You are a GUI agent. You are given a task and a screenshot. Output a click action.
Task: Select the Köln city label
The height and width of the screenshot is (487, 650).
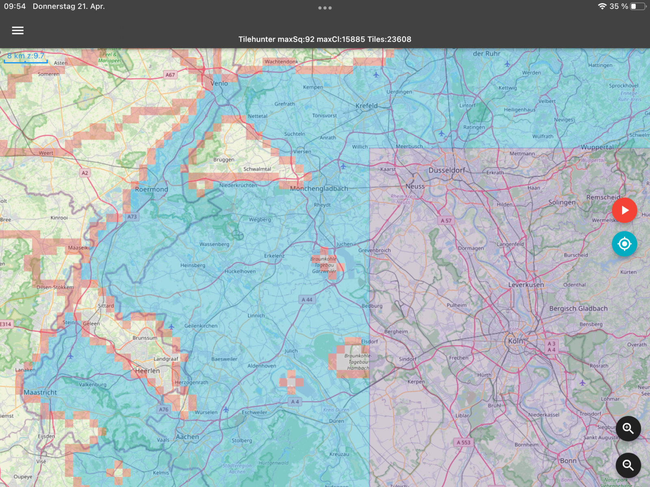(516, 341)
